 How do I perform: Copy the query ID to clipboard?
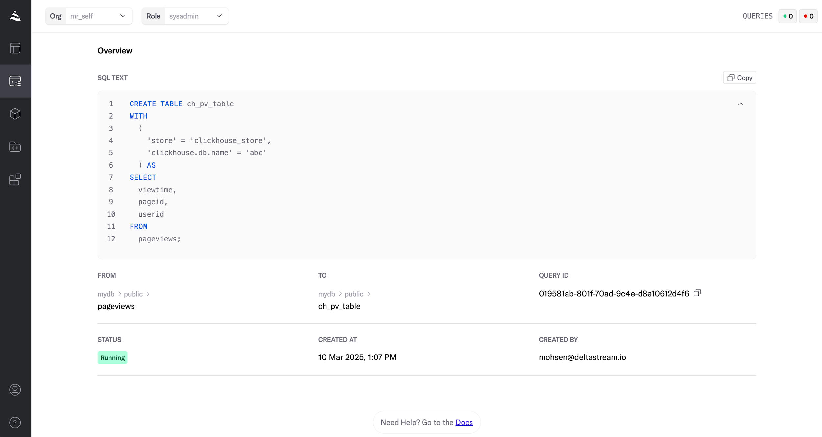[x=697, y=293]
